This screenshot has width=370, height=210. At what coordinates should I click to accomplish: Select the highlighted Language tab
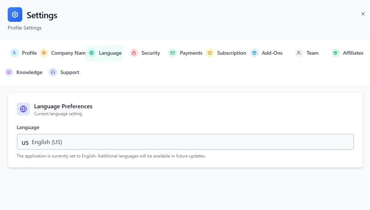point(104,53)
